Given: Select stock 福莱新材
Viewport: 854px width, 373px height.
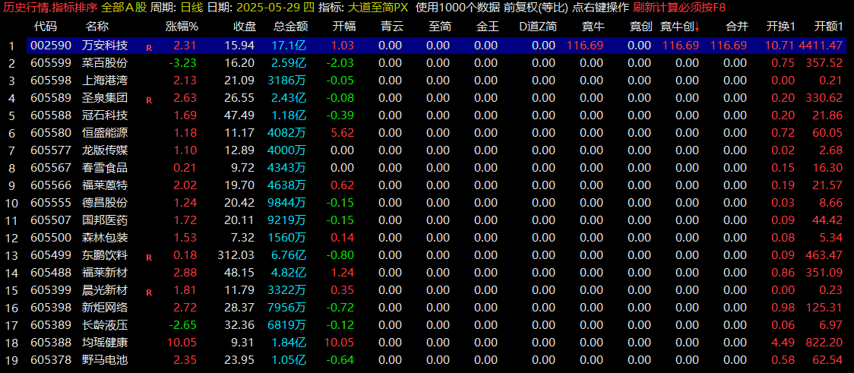Looking at the screenshot, I should point(105,272).
